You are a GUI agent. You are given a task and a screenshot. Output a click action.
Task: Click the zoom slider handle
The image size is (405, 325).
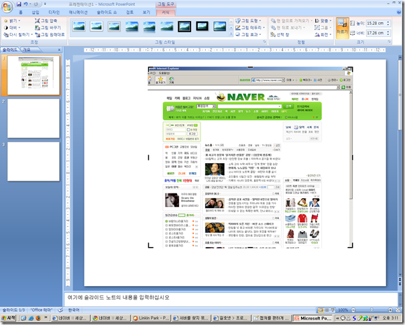(x=371, y=310)
